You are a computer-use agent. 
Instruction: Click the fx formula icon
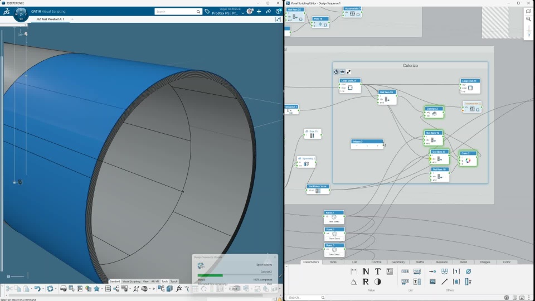(x=179, y=289)
